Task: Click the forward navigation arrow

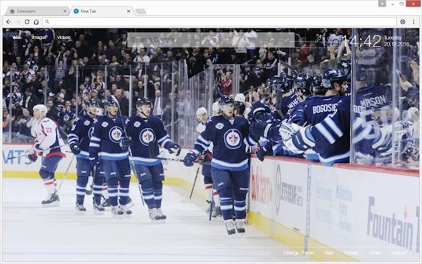Action: [18, 22]
